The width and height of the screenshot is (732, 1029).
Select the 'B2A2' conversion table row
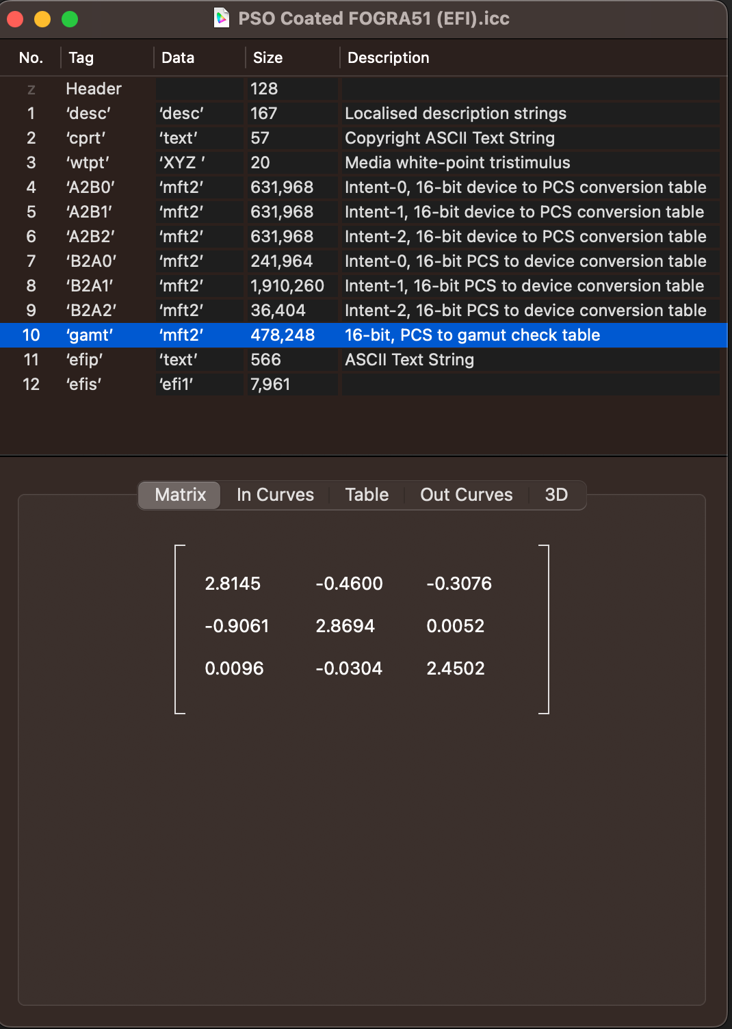pyautogui.click(x=274, y=310)
